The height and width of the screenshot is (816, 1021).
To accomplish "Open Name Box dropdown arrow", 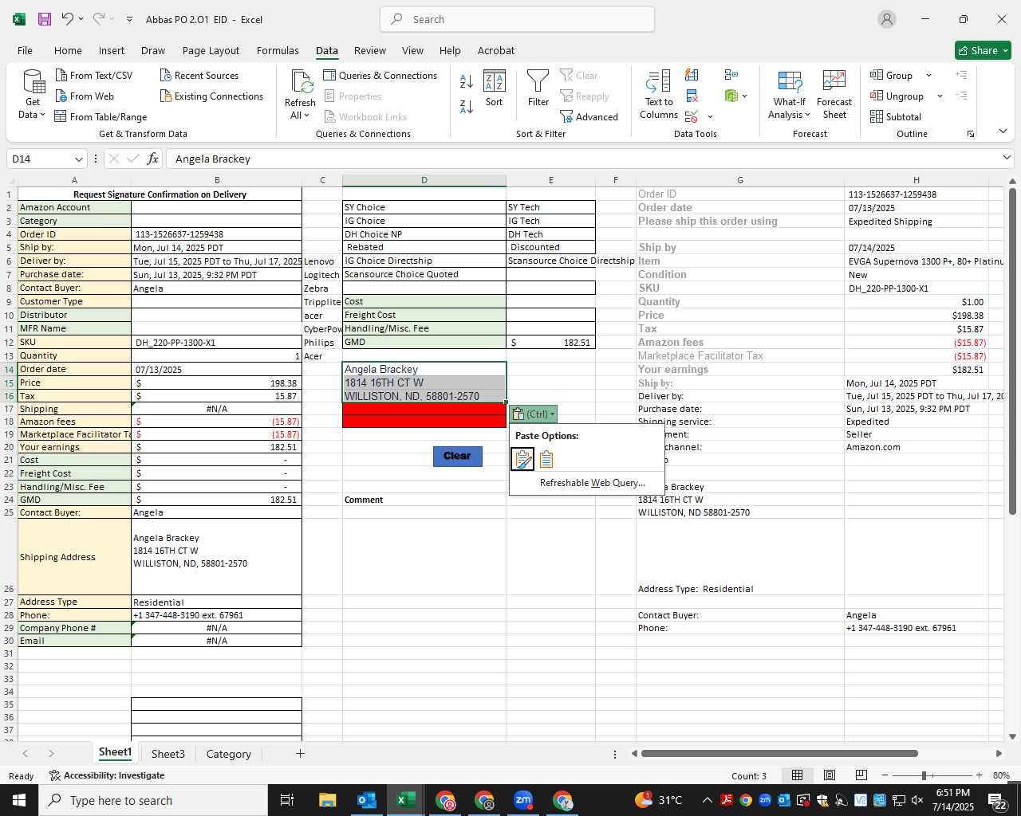I will click(78, 159).
